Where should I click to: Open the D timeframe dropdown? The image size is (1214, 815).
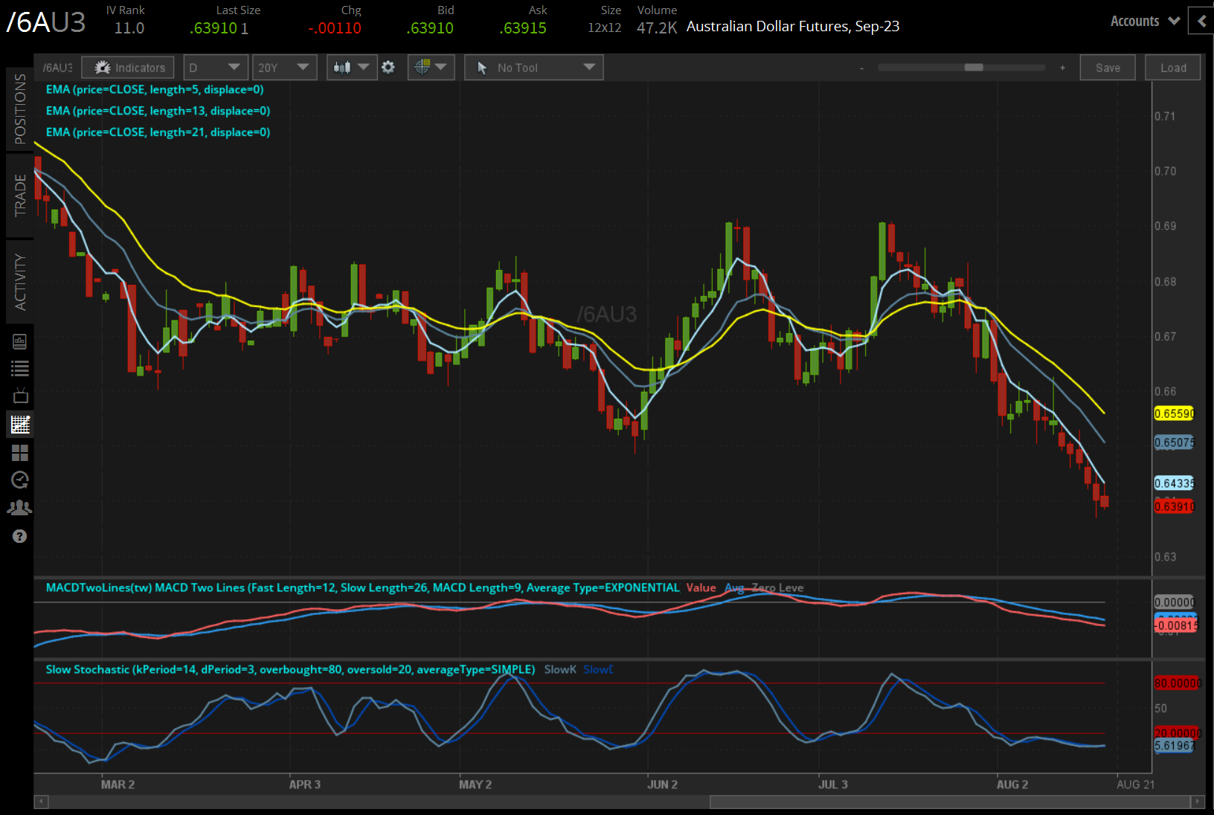215,67
